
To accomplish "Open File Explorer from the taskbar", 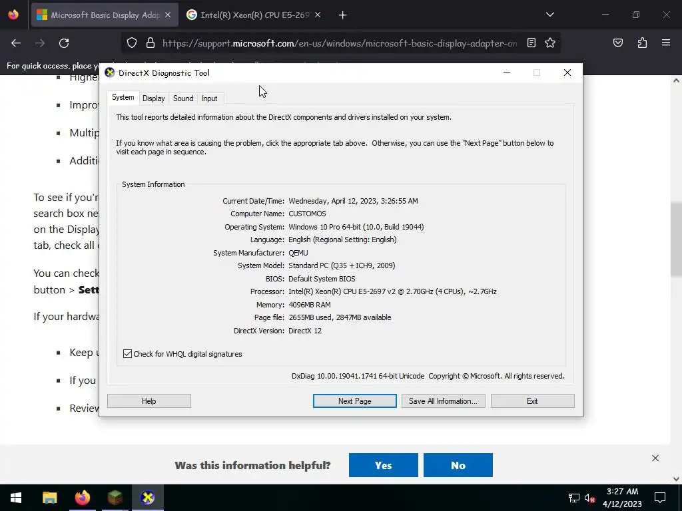I will tap(49, 498).
